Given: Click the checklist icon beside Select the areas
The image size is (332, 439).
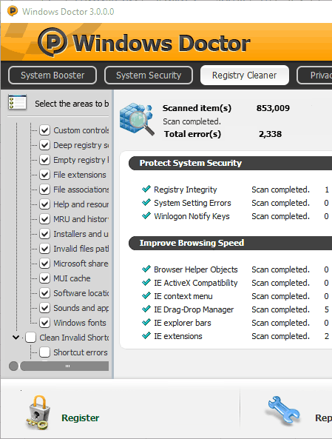Looking at the screenshot, I should click(x=17, y=102).
